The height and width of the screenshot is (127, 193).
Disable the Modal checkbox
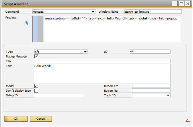pyautogui.click(x=36, y=86)
